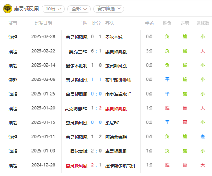
Task: Select the 墨尔本城 away team in the 2025-02-28 match
Action: [x=114, y=37]
